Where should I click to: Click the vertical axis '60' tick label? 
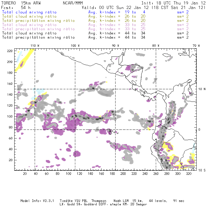[x=11, y=138]
